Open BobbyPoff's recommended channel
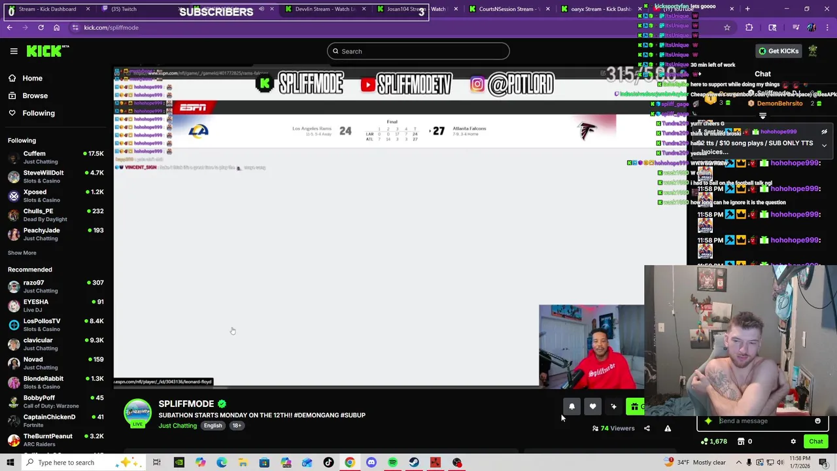The width and height of the screenshot is (837, 471). tap(56, 401)
